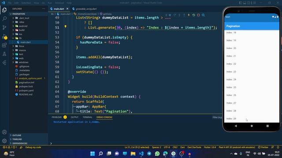Click the 'Spaces: 2' status entry
Viewport: 282px width, 158px height.
tap(156, 147)
